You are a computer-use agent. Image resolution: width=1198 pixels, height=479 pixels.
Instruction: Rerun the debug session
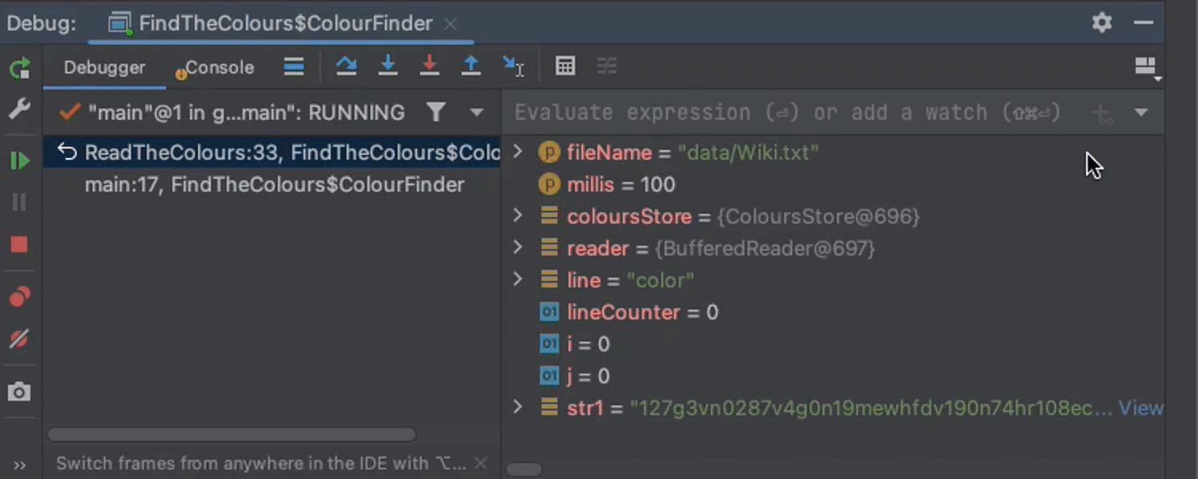coord(19,68)
